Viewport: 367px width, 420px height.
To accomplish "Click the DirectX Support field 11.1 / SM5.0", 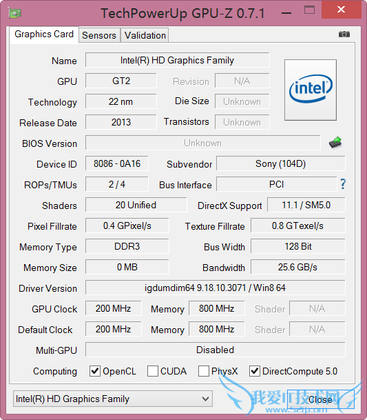I will click(x=306, y=205).
